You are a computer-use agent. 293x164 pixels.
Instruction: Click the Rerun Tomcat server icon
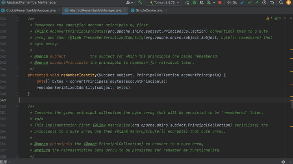(x=187, y=3)
